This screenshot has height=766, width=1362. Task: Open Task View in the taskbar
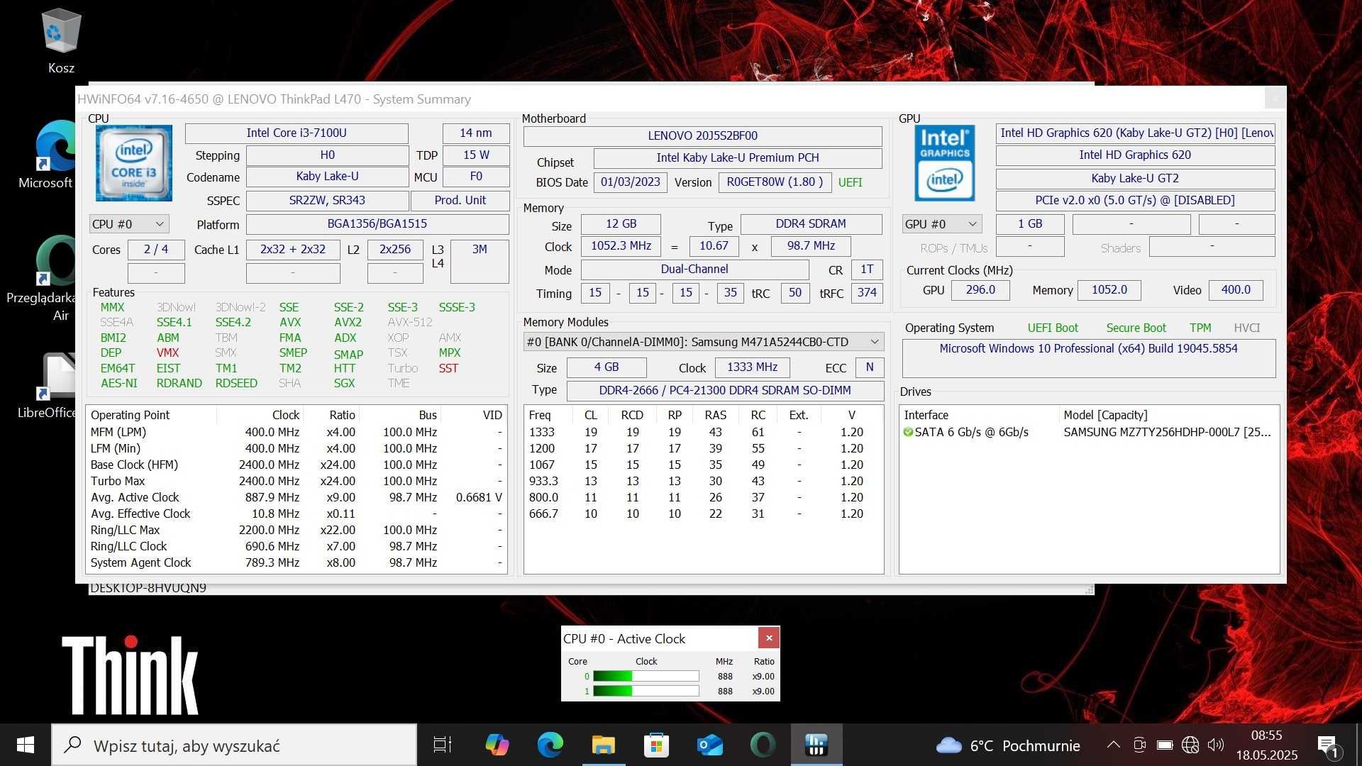[443, 745]
